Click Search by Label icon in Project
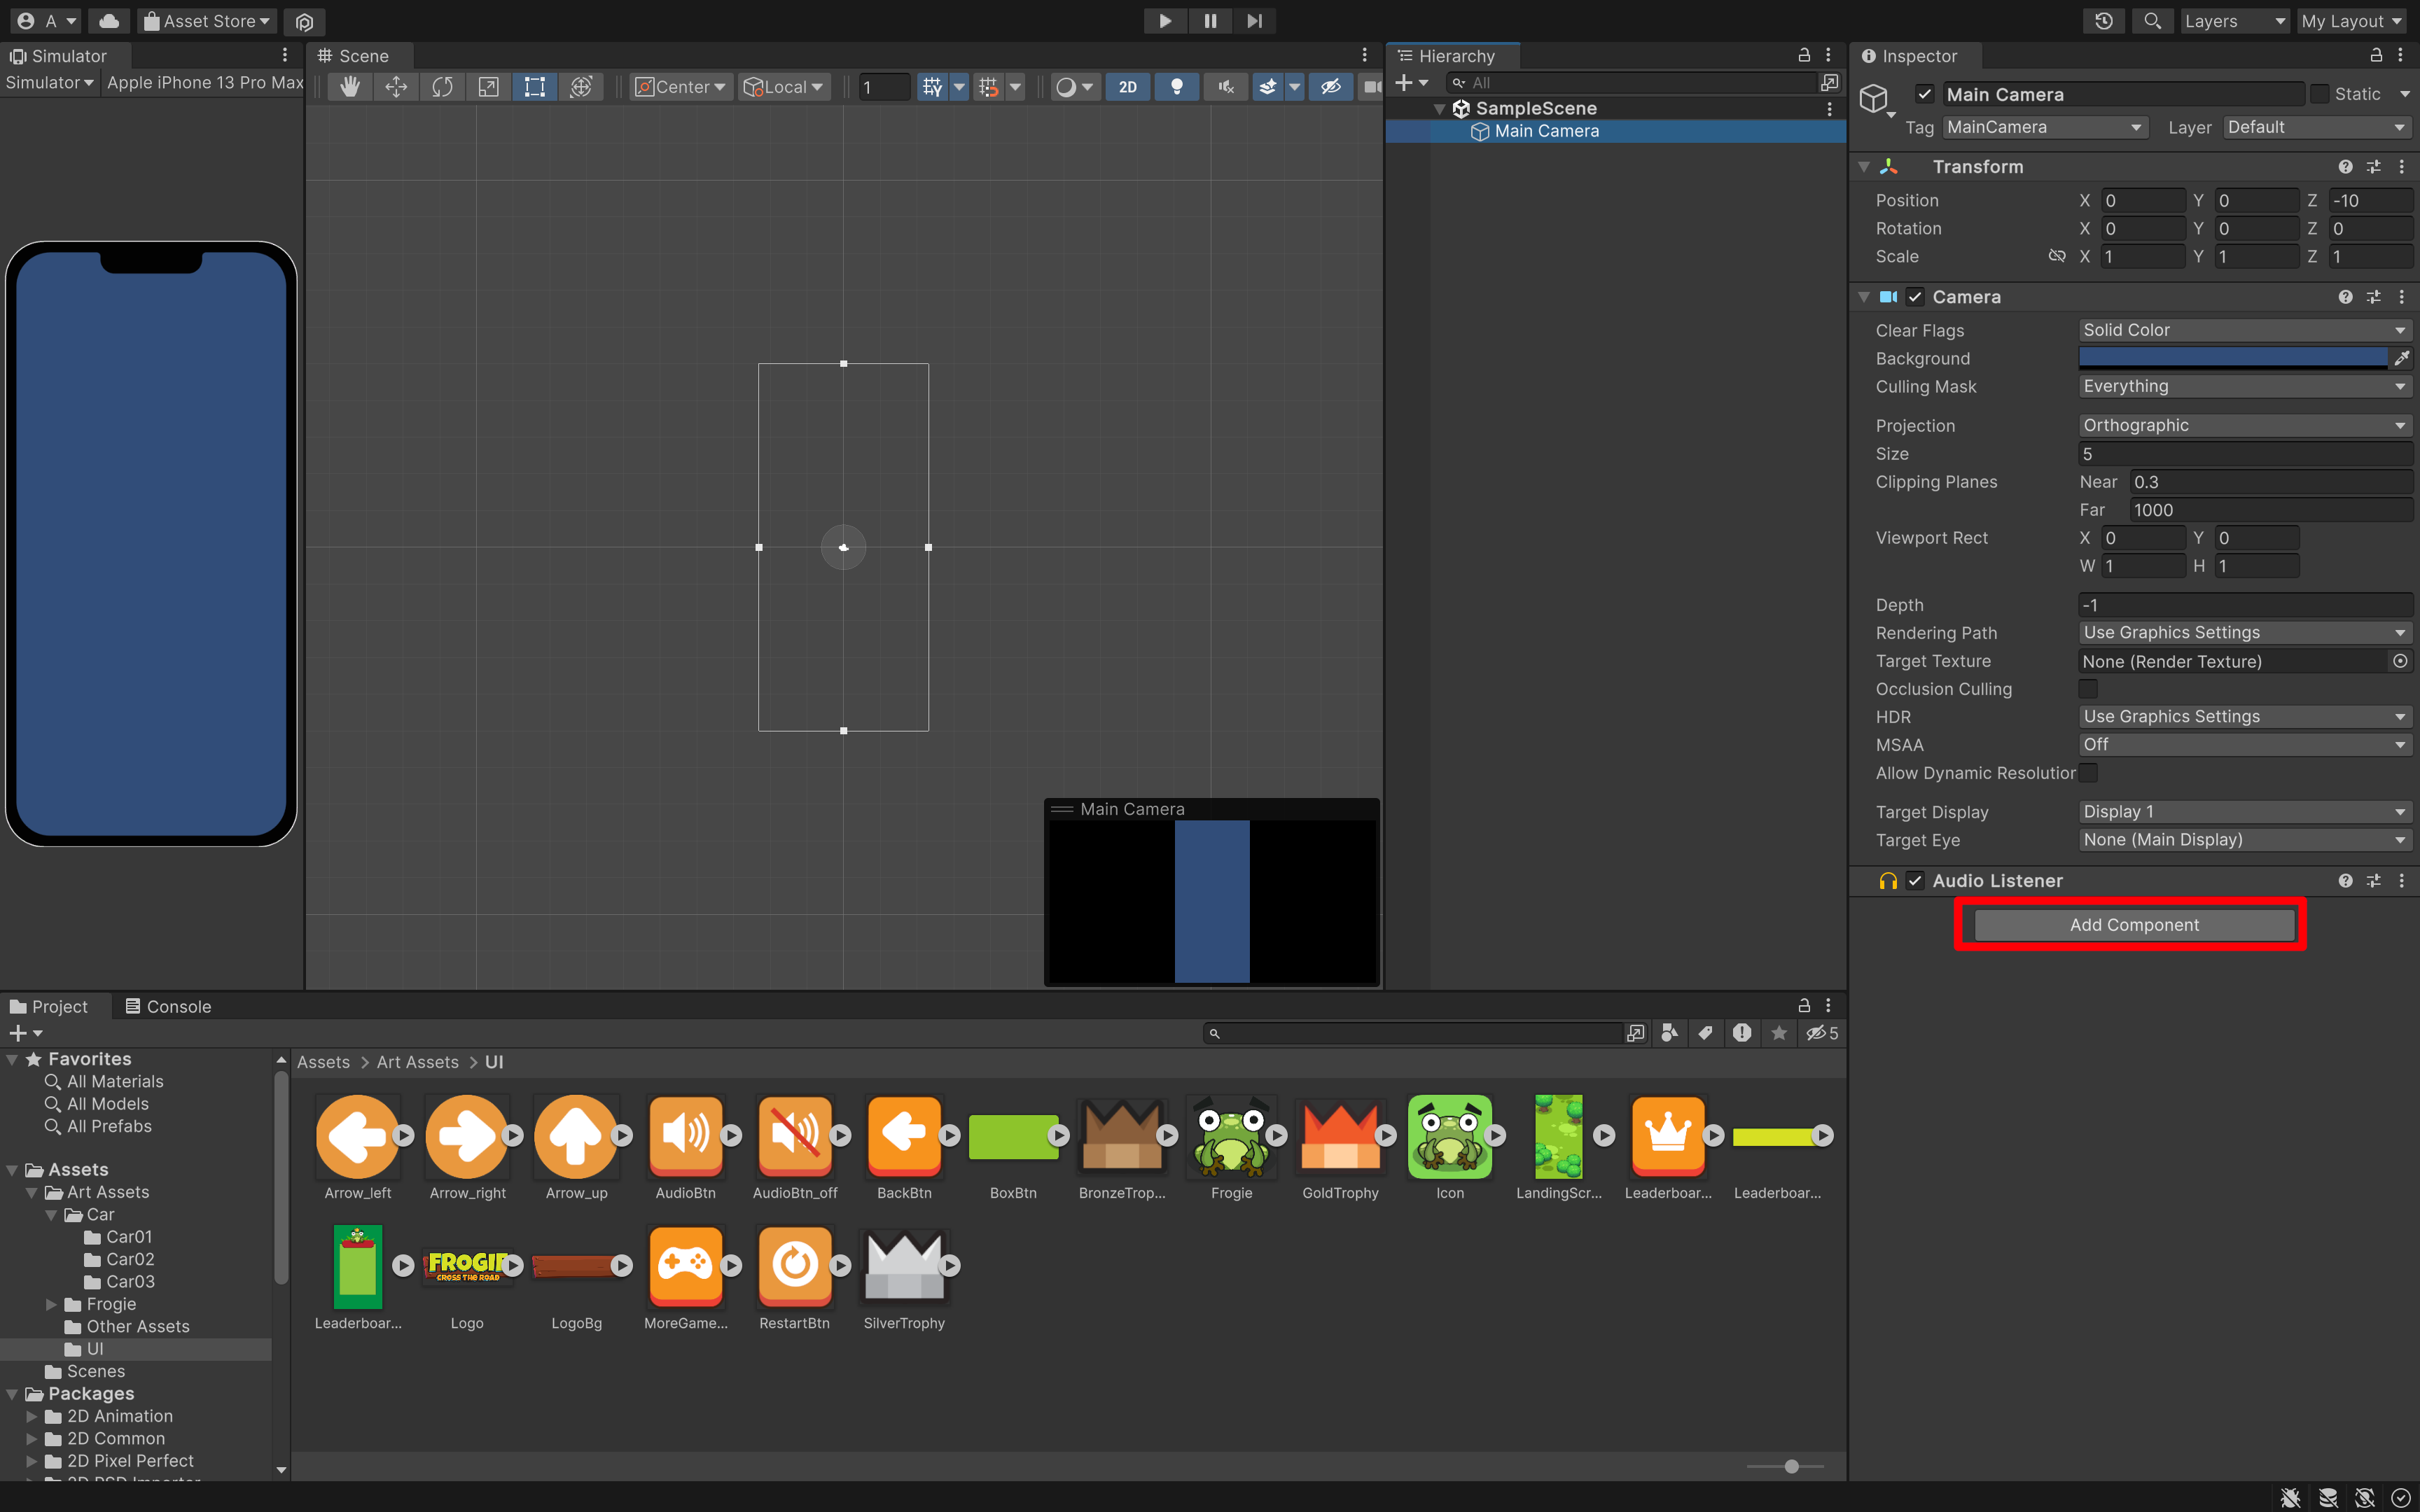Viewport: 2420px width, 1512px height. coord(1706,1033)
